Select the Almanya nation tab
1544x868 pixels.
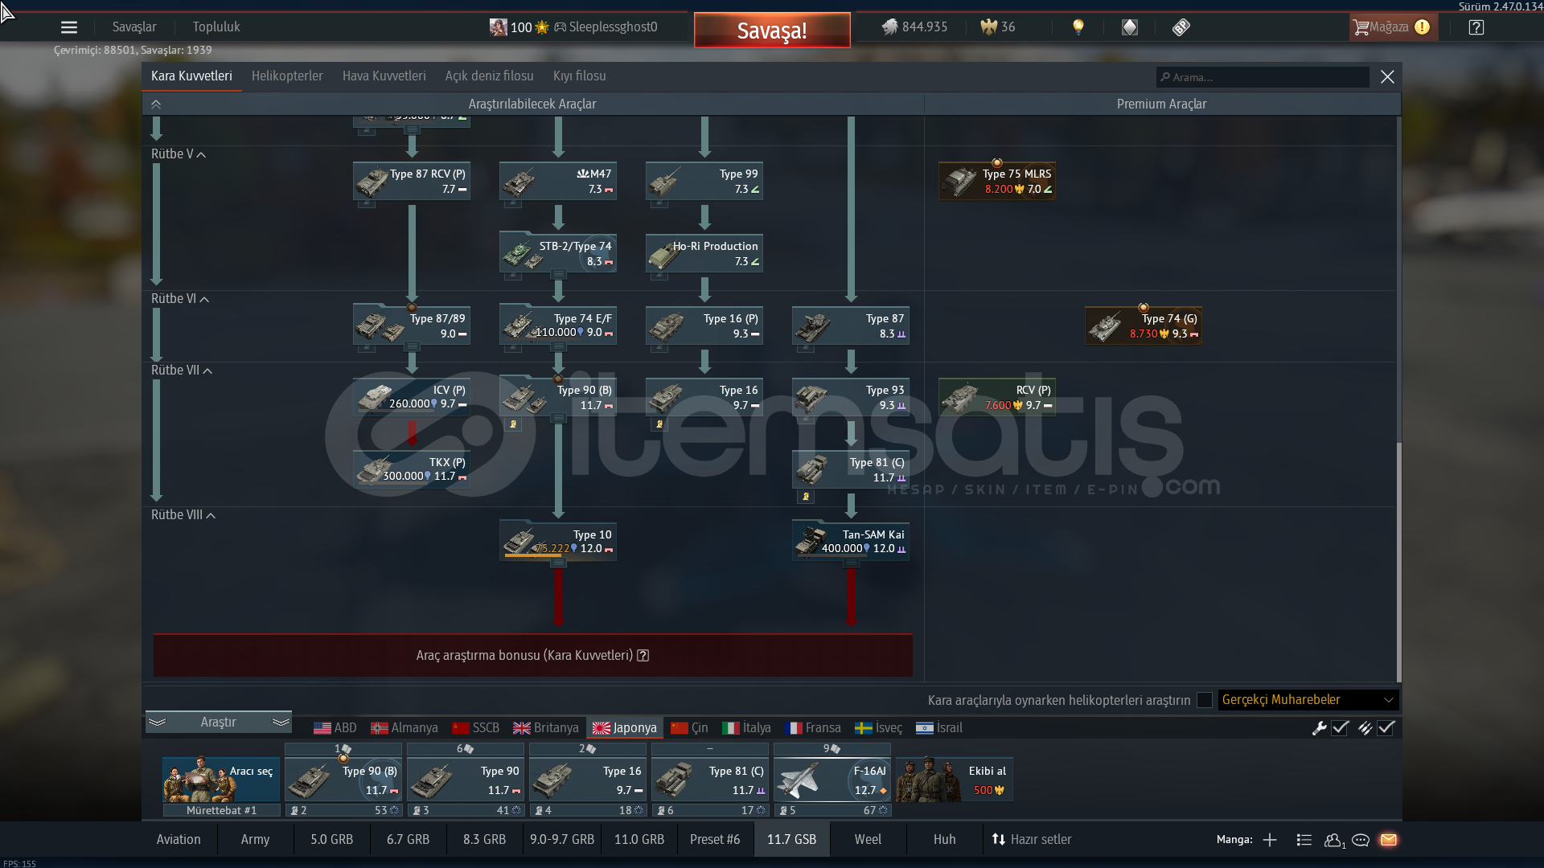click(404, 728)
